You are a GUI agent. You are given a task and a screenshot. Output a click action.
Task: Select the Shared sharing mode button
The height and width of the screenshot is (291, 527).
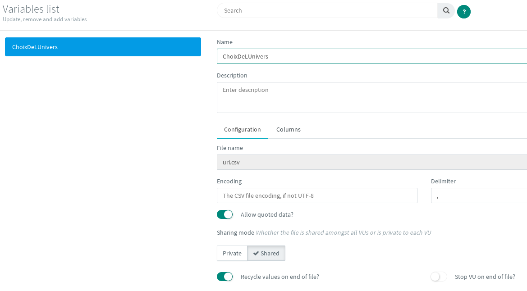tap(266, 253)
